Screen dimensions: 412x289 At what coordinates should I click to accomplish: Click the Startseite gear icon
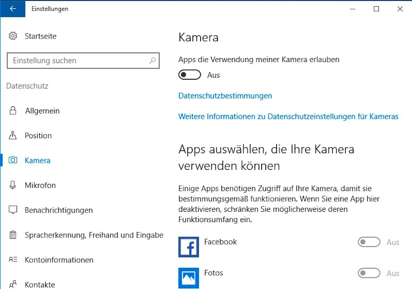pyautogui.click(x=13, y=36)
